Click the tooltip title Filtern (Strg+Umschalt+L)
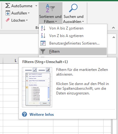 [45, 62]
